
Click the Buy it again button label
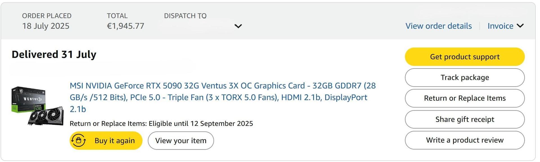(x=114, y=140)
